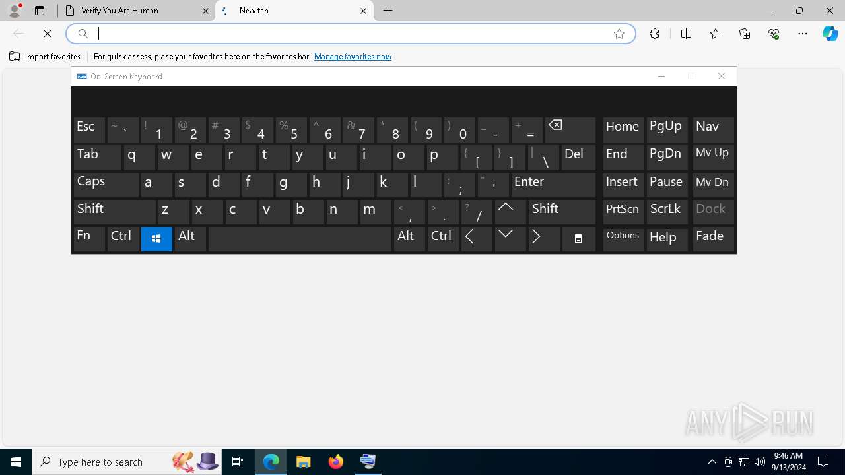
Task: Click the Esc key
Action: [x=89, y=129]
